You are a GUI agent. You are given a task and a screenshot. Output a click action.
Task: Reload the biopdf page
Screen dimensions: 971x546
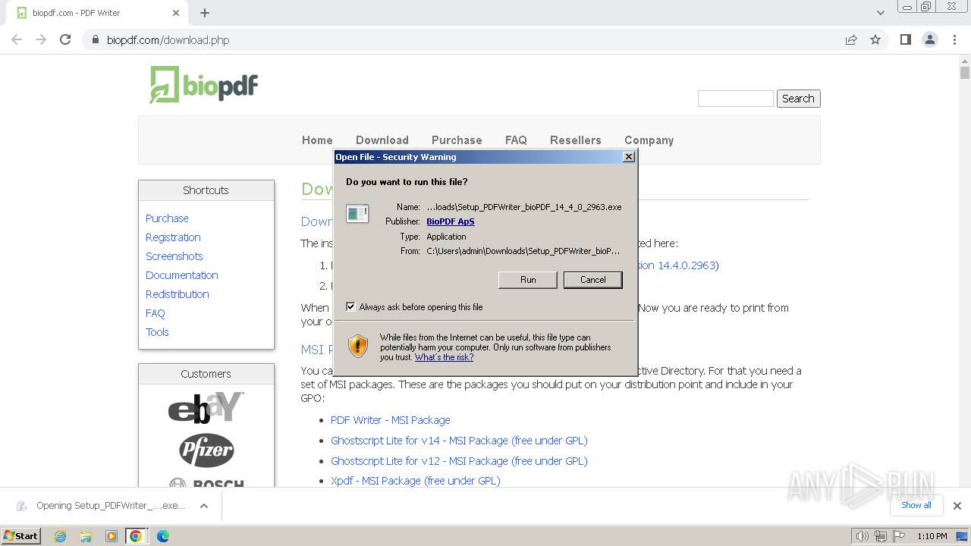coord(65,39)
